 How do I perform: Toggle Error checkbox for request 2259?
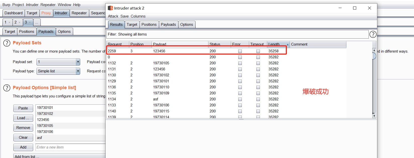point(240,51)
